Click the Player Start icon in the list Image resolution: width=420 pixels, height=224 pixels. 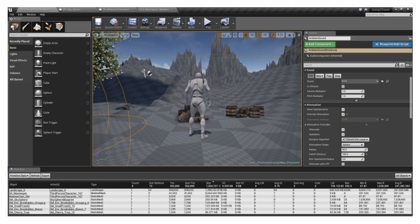[x=38, y=73]
